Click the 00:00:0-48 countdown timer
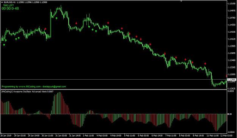Image resolution: width=237 pixels, height=138 pixels. pyautogui.click(x=10, y=8)
